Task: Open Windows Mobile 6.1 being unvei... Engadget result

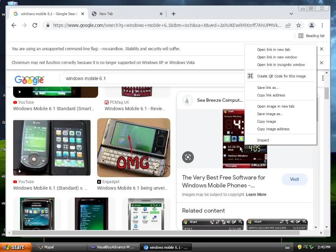Action: [x=132, y=188]
